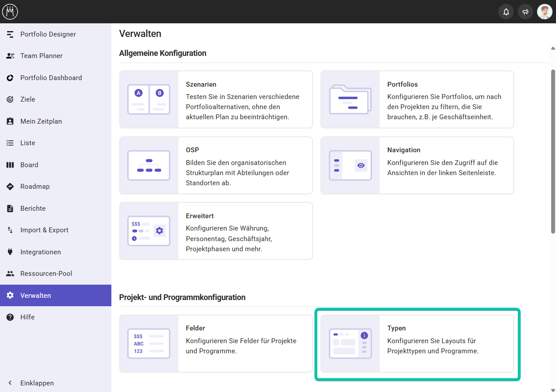Viewport: 556px width, 392px height.
Task: Click the Ziele target icon
Action: 10,99
